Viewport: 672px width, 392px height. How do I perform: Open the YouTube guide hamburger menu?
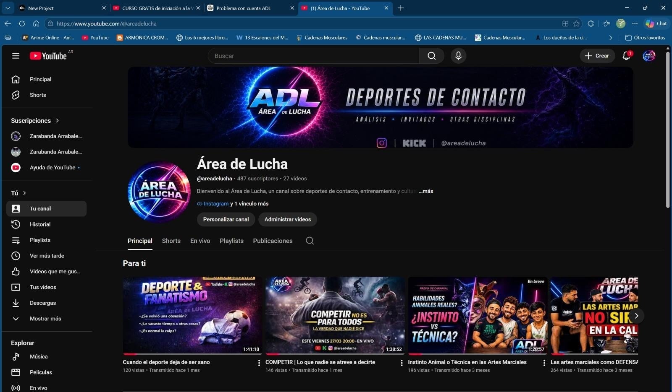pyautogui.click(x=16, y=56)
